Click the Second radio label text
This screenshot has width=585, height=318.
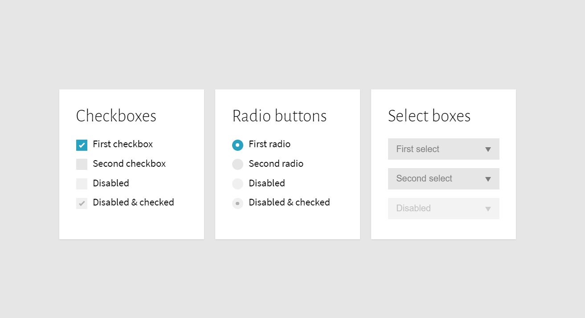pyautogui.click(x=276, y=164)
